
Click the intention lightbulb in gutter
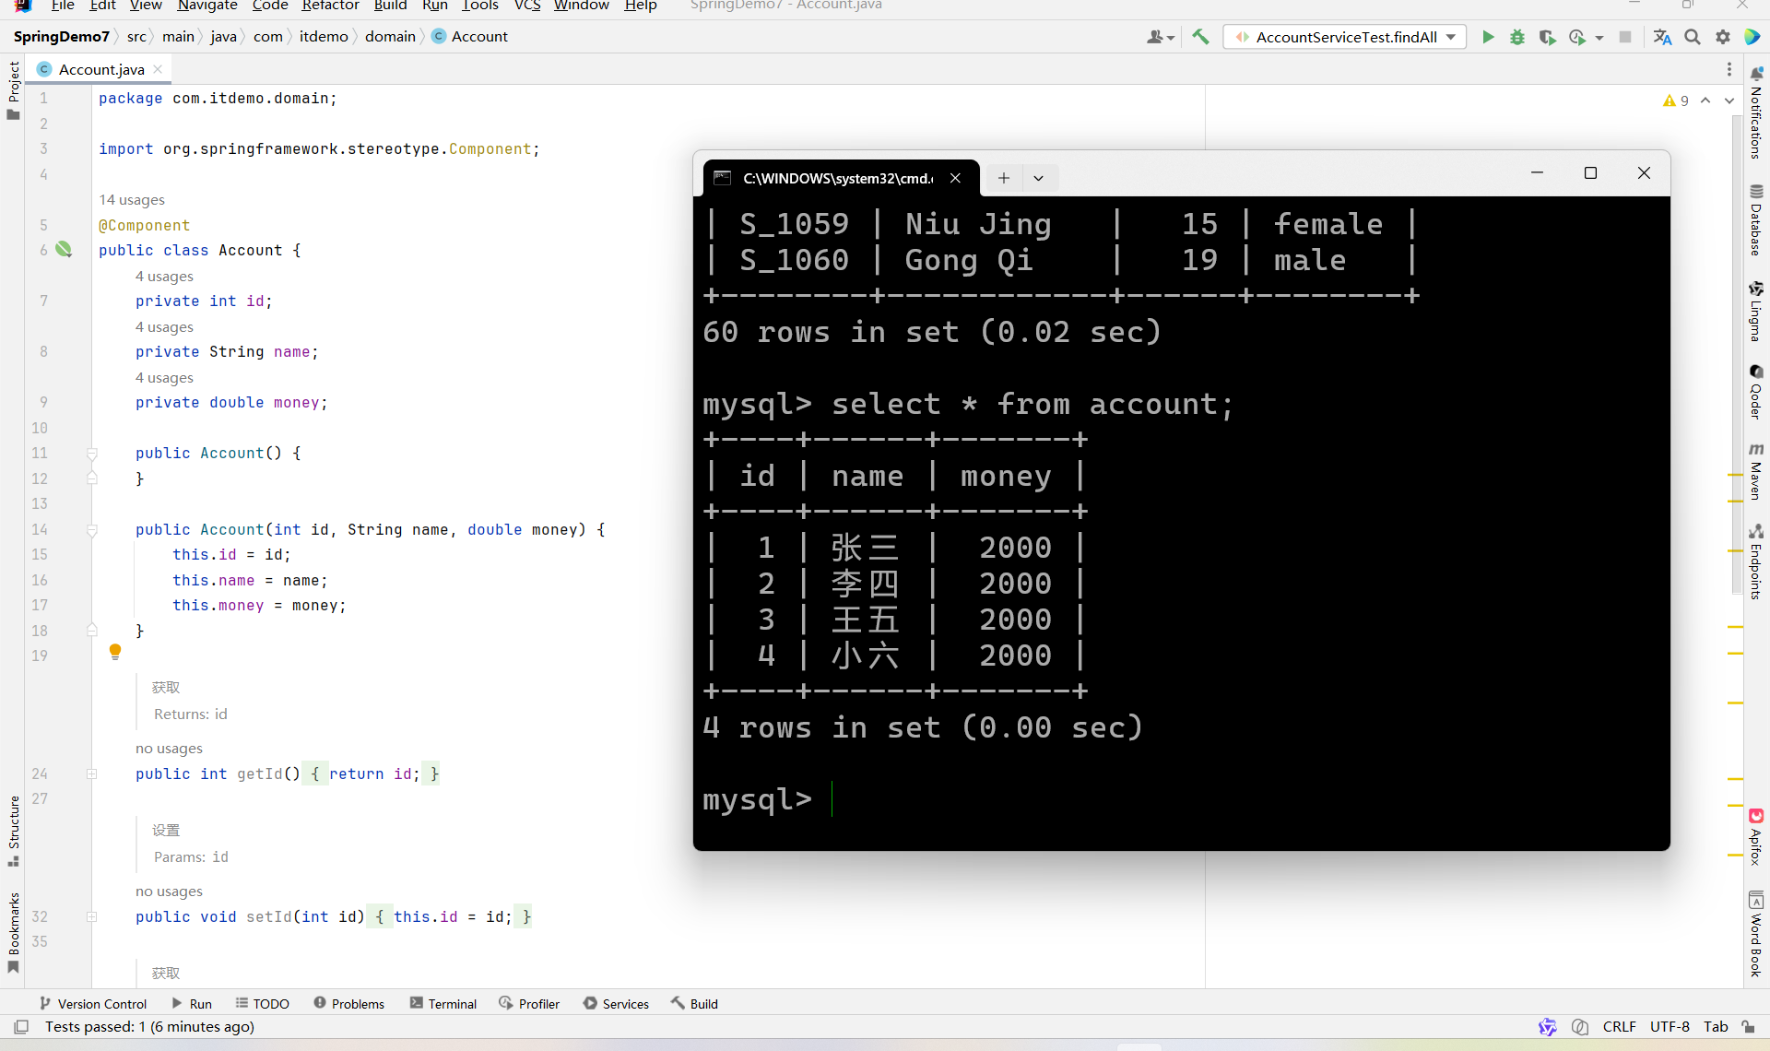pyautogui.click(x=115, y=652)
